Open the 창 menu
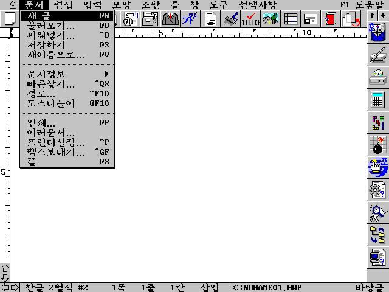The height and width of the screenshot is (292, 389). 194,5
